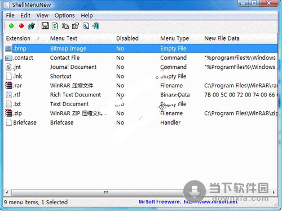Click the Refresh toolbar icon

(55, 26)
